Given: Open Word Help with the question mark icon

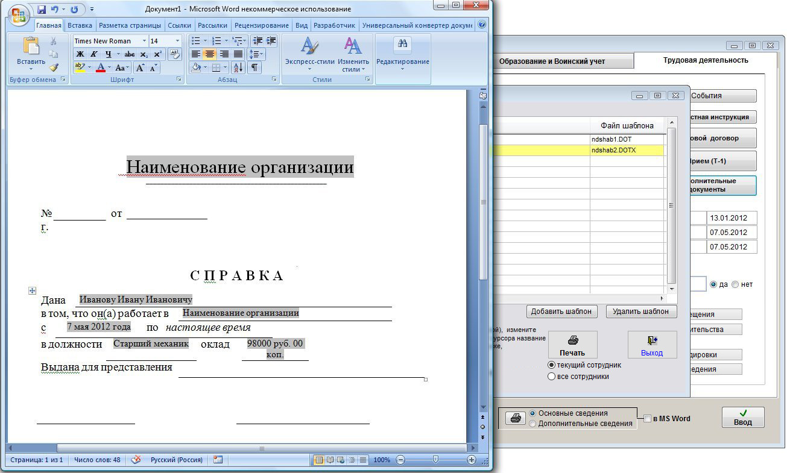Looking at the screenshot, I should click(482, 25).
